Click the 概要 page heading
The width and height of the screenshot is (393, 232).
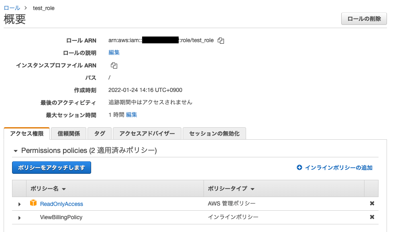pyautogui.click(x=15, y=19)
